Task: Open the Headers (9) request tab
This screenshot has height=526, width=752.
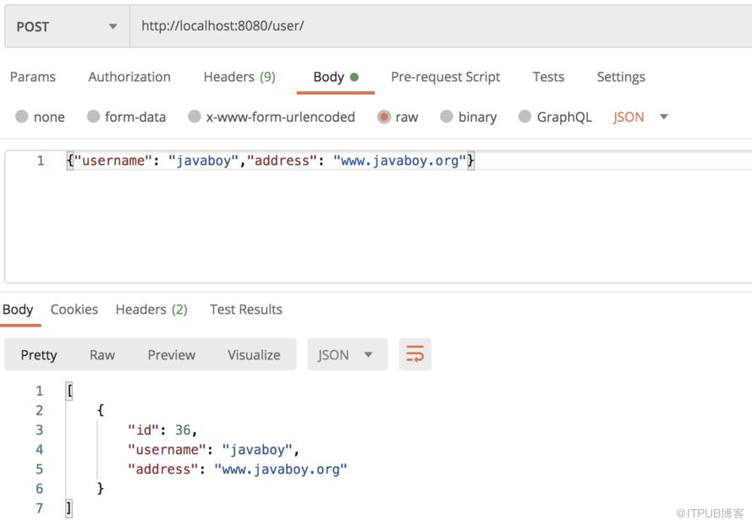Action: pyautogui.click(x=239, y=77)
